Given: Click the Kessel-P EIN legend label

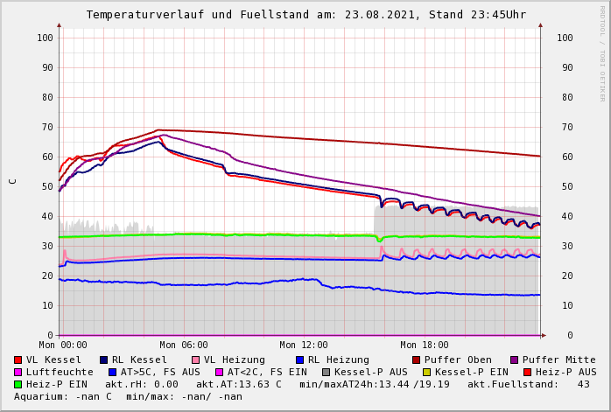Looking at the screenshot, I should point(472,373).
